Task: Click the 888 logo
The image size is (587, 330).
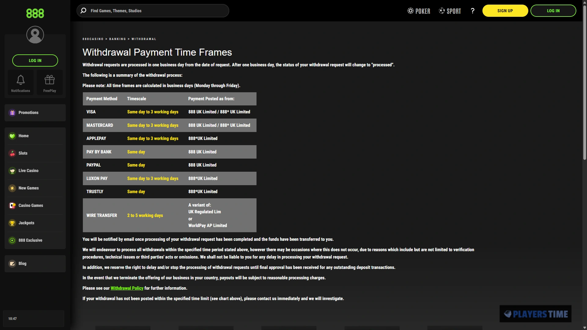Action: [35, 13]
